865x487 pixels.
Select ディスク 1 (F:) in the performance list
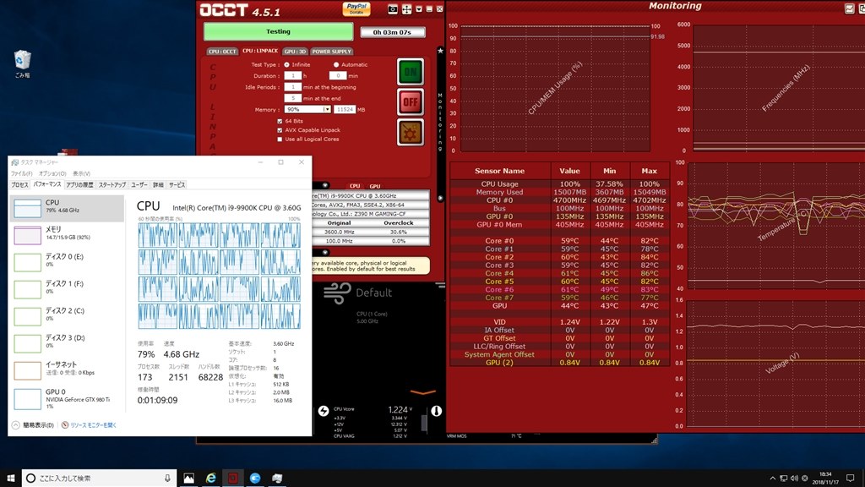pos(67,288)
